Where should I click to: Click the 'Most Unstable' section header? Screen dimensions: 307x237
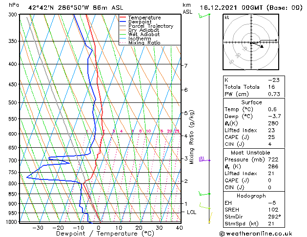point(250,153)
